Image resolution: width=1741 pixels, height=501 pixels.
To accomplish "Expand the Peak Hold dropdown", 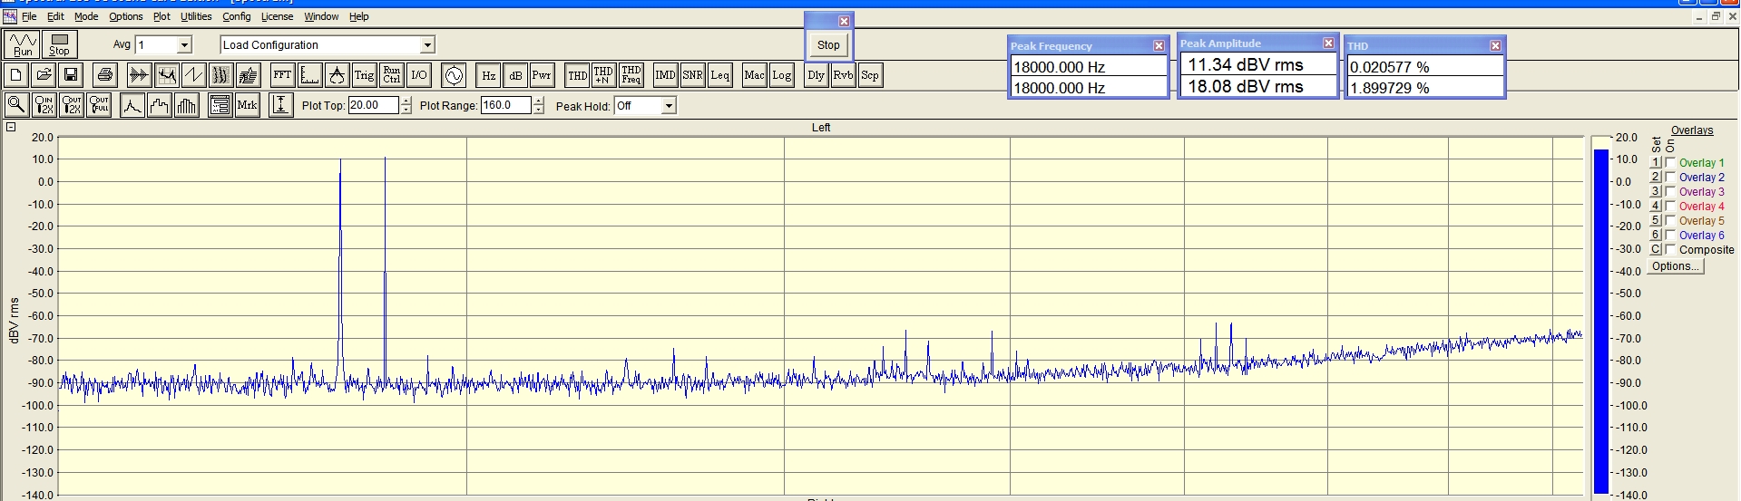I will [669, 106].
